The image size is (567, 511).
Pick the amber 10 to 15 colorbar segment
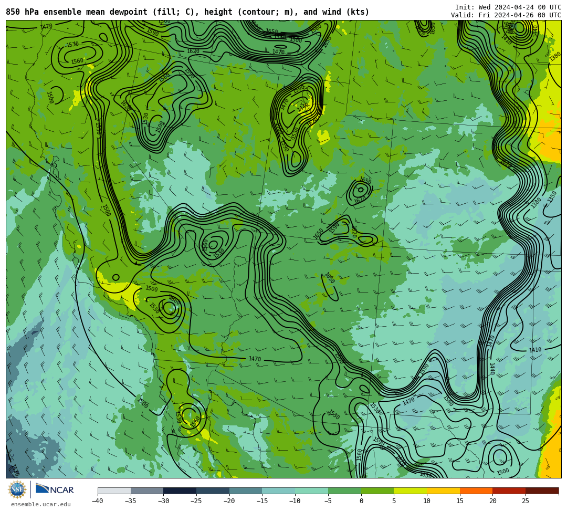tap(443, 491)
